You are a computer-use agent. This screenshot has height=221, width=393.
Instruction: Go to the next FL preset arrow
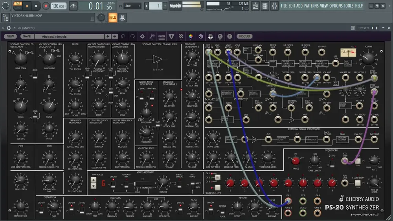click(x=377, y=28)
